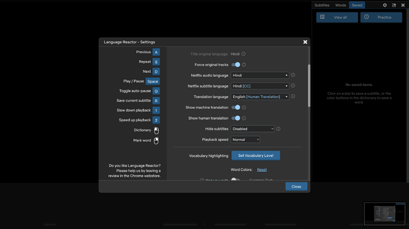This screenshot has height=229, width=409.
Task: Toggle Show machine translation switch
Action: 236,107
